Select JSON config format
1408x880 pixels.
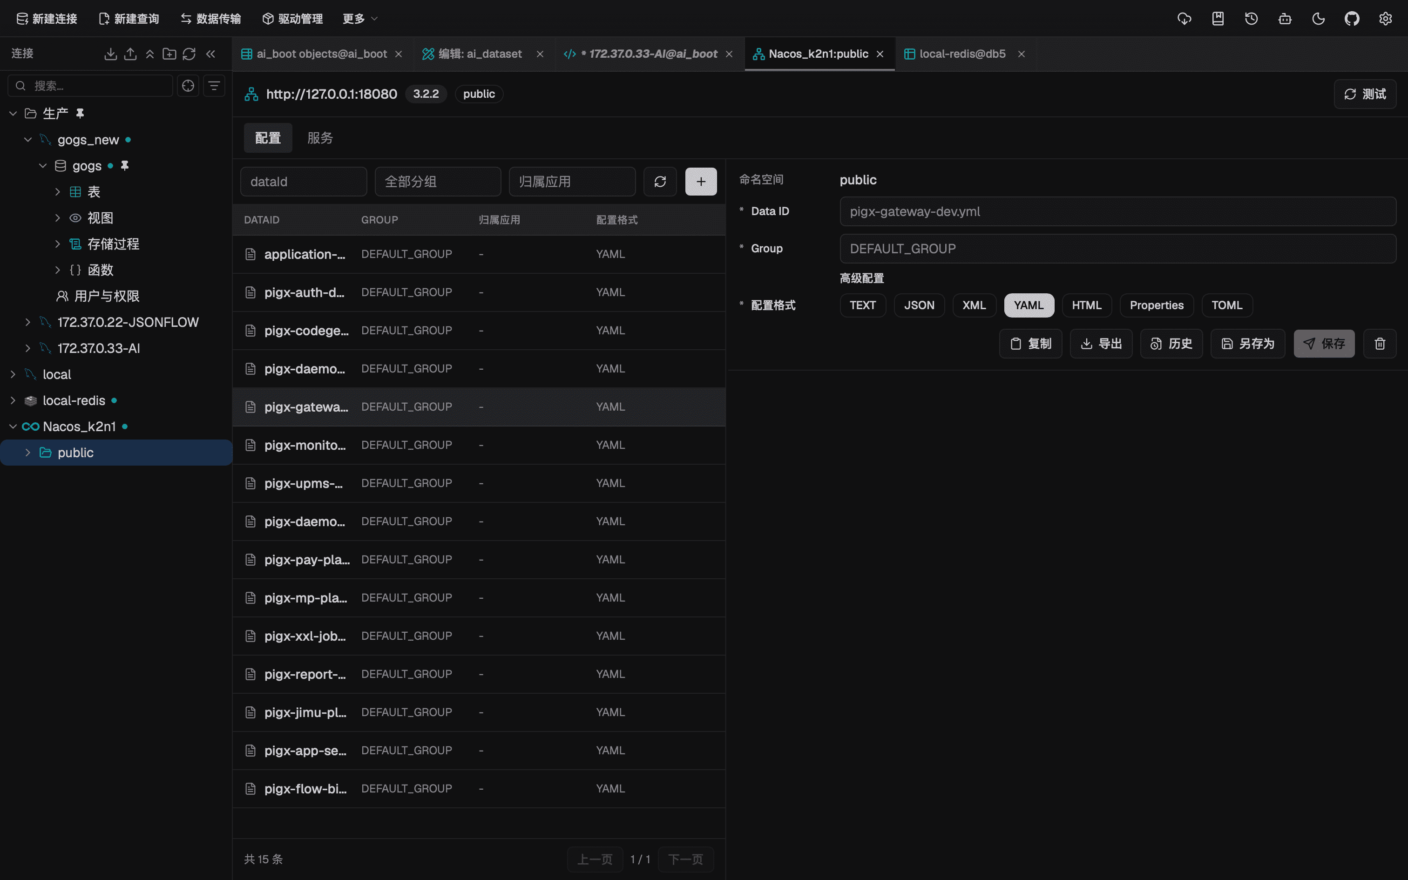[919, 305]
